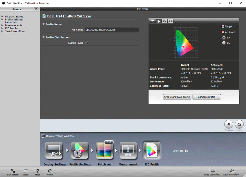Click the 120 cd/m² target luminance

point(186,82)
